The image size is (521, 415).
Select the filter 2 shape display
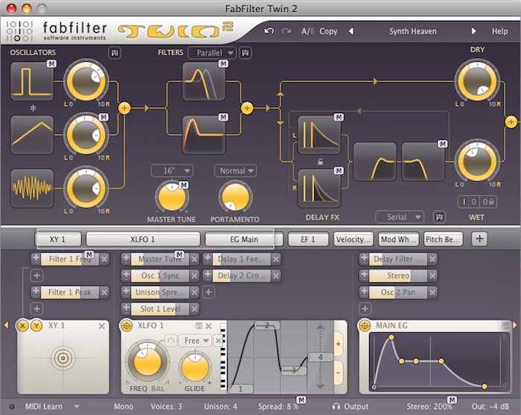tap(204, 135)
